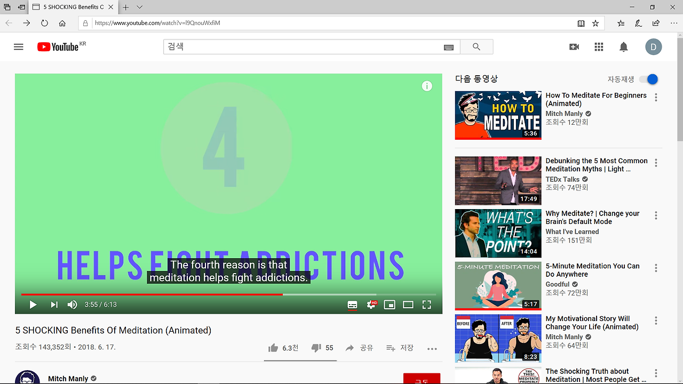Switch to miniplayer mode

click(390, 305)
